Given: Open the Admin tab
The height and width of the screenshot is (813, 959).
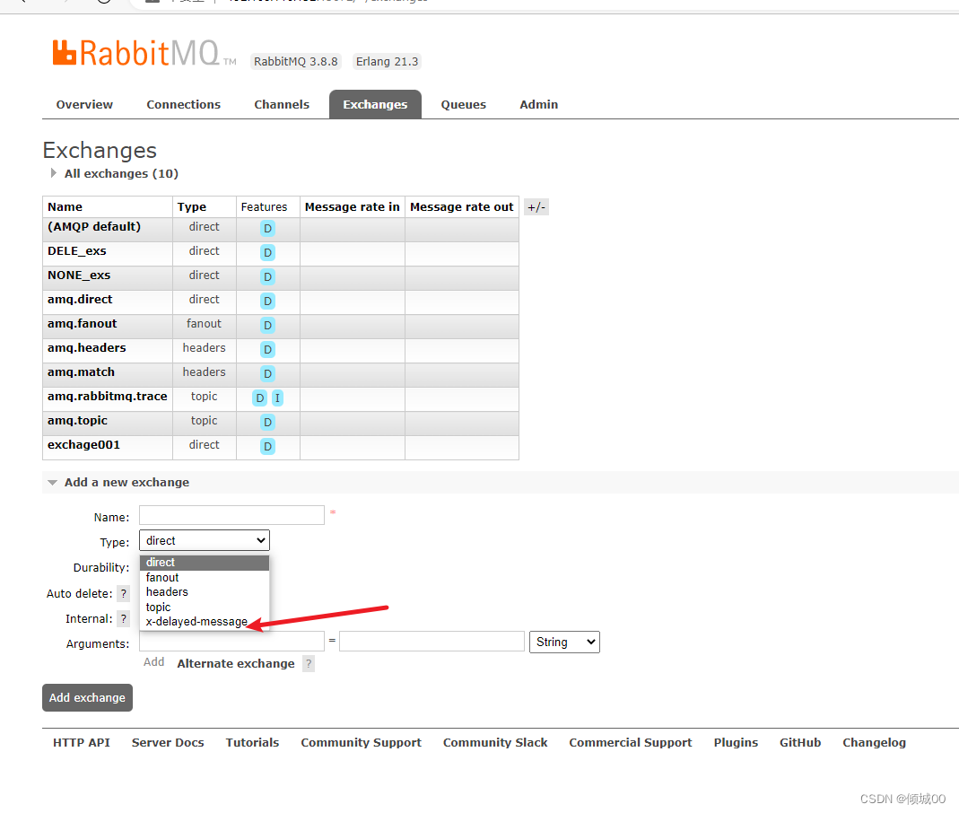Looking at the screenshot, I should (539, 105).
